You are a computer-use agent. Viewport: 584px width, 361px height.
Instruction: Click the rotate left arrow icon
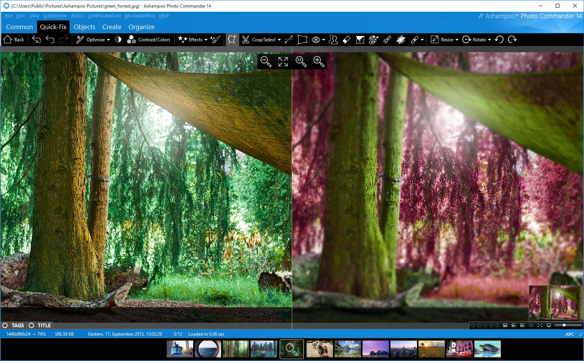[x=499, y=40]
